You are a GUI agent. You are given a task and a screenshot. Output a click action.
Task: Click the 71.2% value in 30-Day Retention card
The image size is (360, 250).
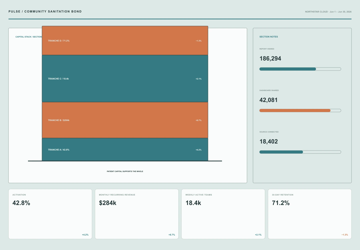[281, 203]
